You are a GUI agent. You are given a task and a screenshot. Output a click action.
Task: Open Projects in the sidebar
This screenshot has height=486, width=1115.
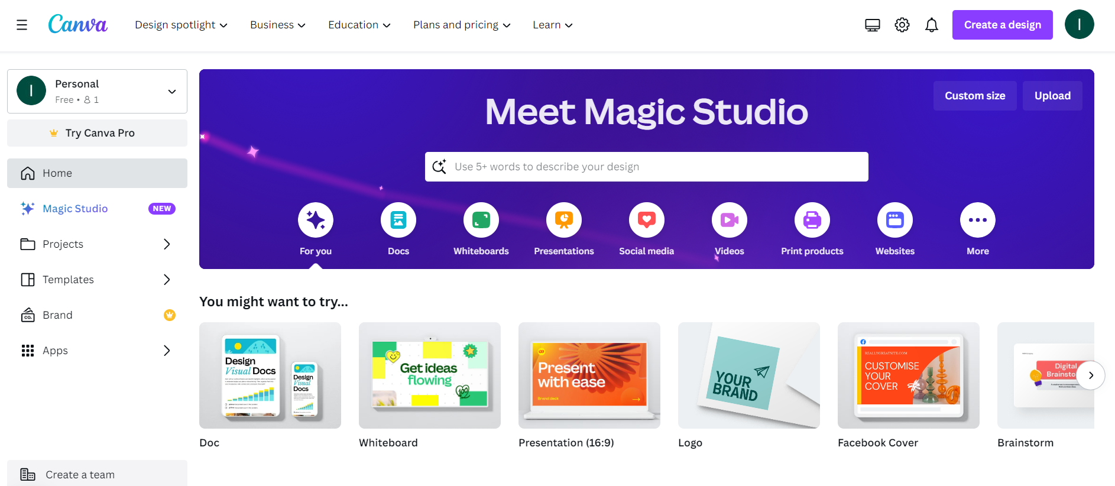pyautogui.click(x=97, y=244)
